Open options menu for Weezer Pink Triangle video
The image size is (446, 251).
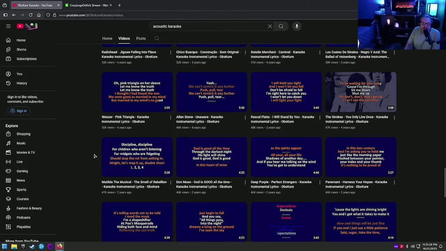tap(170, 118)
